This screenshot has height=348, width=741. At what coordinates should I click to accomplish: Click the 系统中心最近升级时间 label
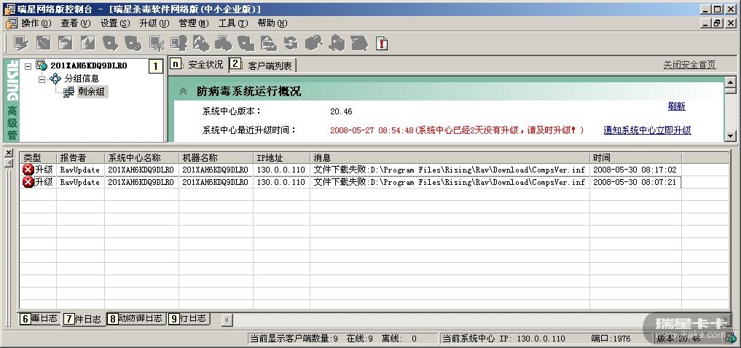249,130
